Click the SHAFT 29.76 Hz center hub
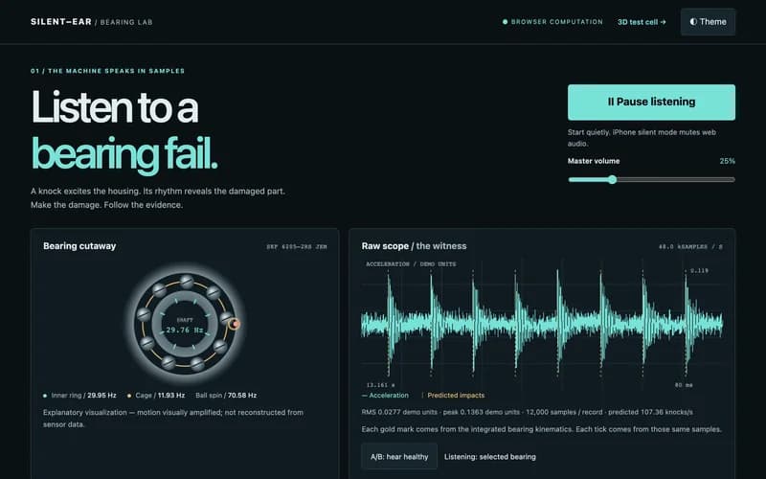The image size is (766, 479). click(185, 326)
